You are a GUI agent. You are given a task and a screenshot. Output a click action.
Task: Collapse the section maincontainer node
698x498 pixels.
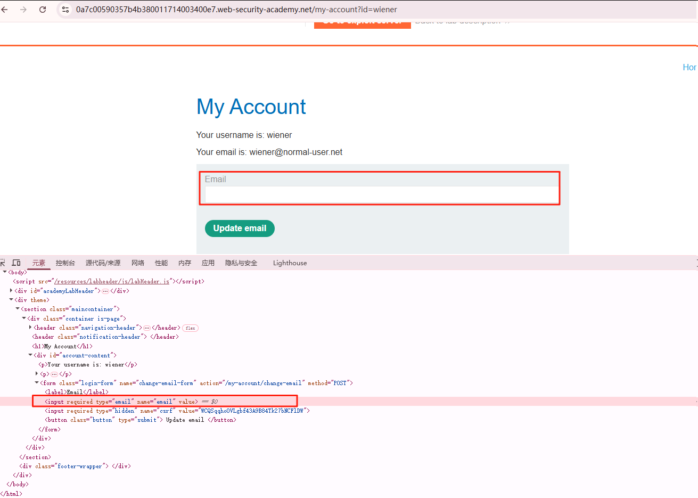click(18, 309)
